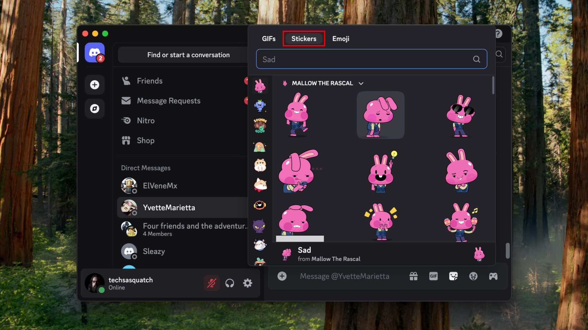Pick the maracas dancing Mallow sticker

tap(461, 222)
